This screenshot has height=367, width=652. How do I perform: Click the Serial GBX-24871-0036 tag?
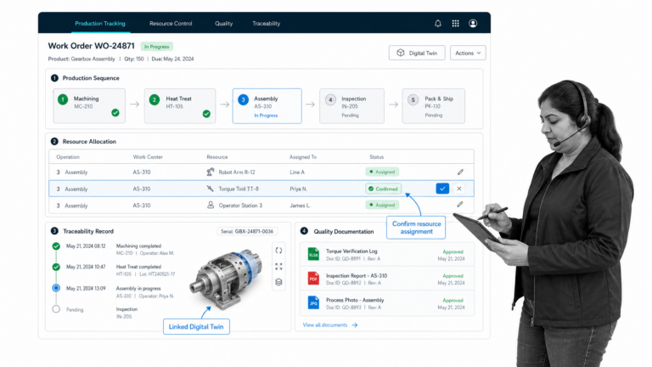pyautogui.click(x=247, y=231)
